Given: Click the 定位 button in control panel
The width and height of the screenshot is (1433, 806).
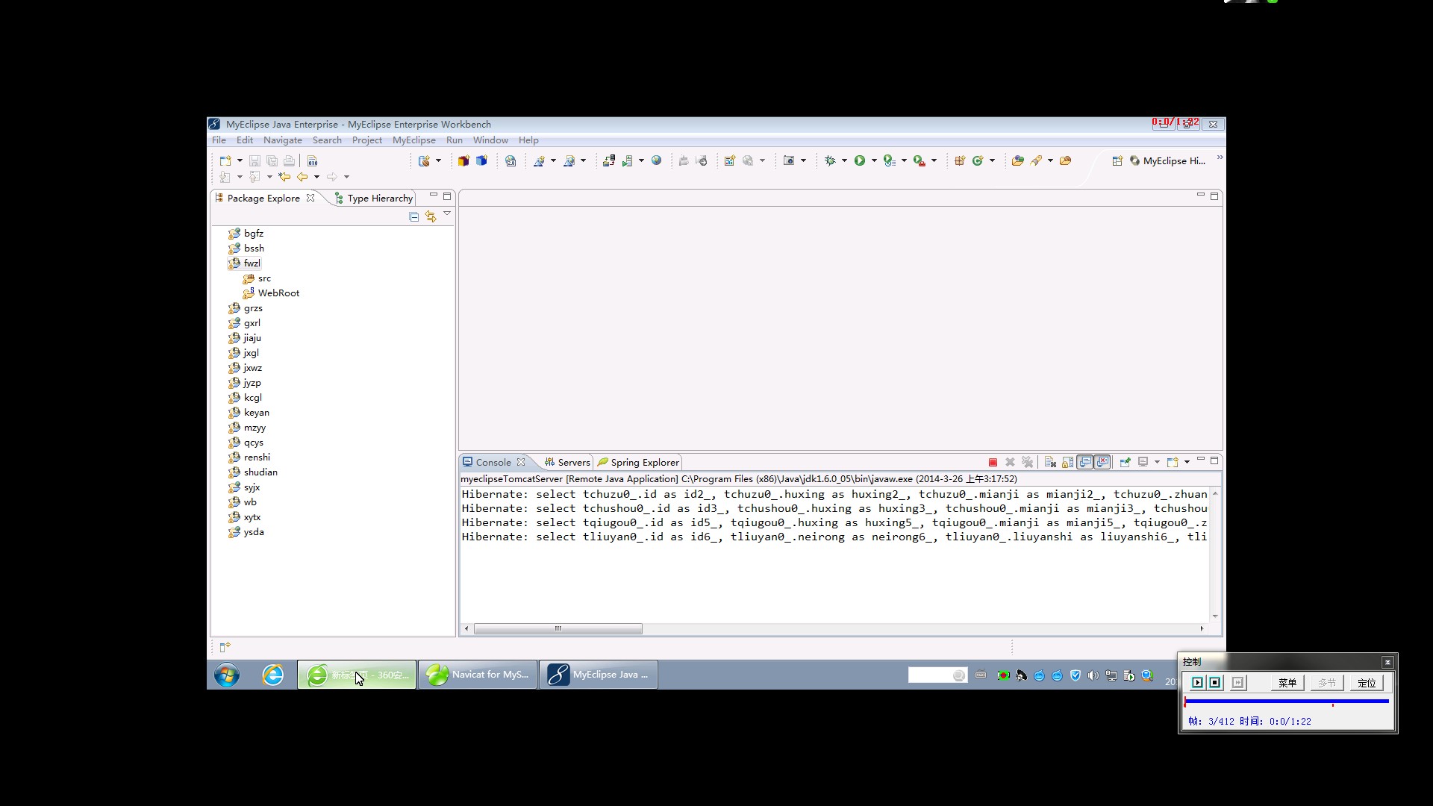Looking at the screenshot, I should [1367, 683].
